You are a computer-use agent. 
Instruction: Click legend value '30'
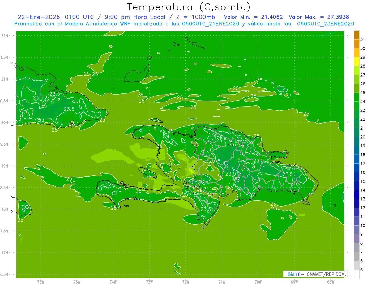pyautogui.click(x=363, y=48)
